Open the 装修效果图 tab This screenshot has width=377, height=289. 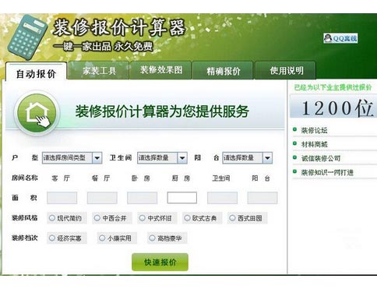pyautogui.click(x=161, y=70)
